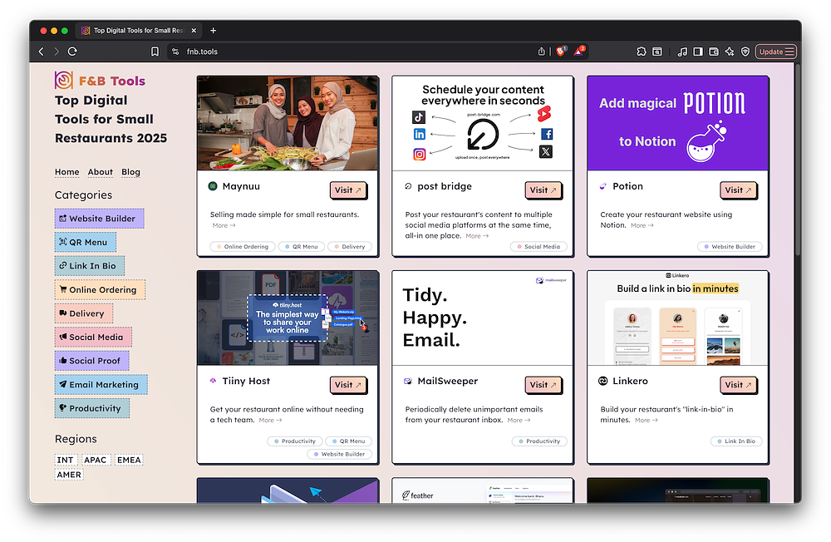Expand "More" on the MailSweeper description
The image size is (831, 542).
(x=519, y=420)
